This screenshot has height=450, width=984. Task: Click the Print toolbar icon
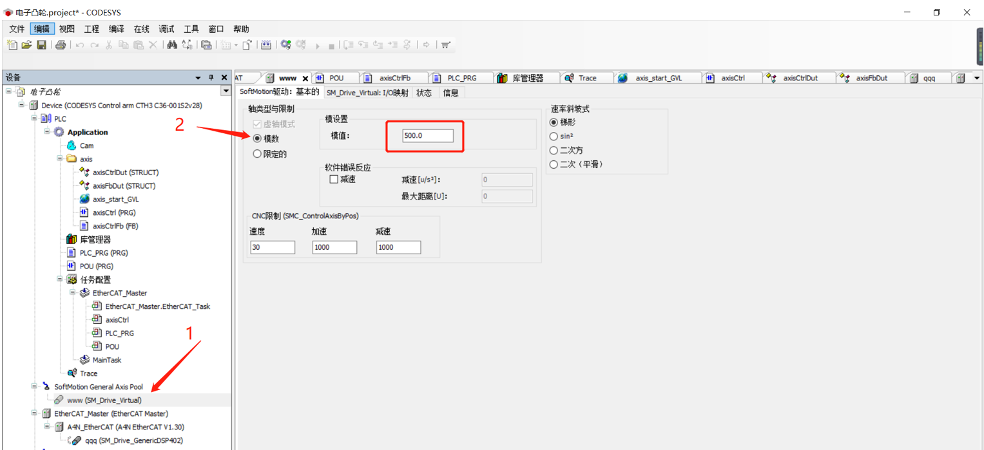click(61, 44)
